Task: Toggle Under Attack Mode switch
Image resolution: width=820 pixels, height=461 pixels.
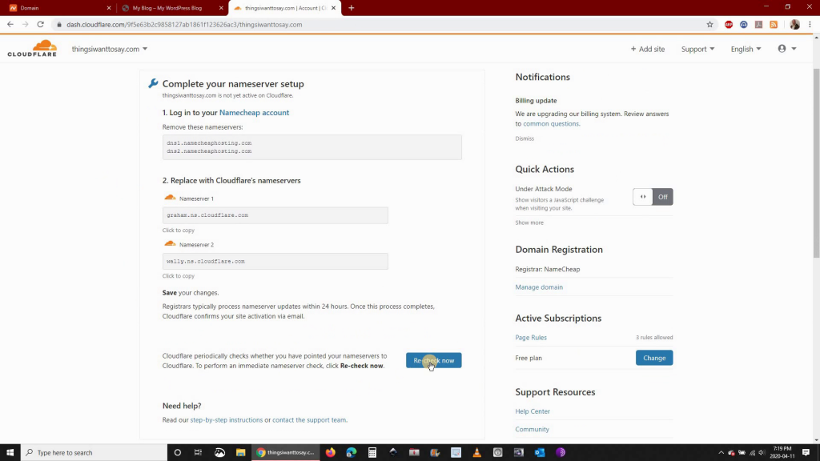Action: 653,197
